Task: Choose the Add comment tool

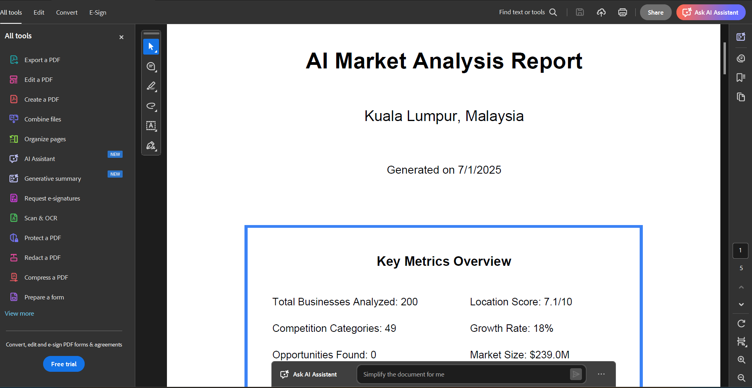Action: point(151,66)
